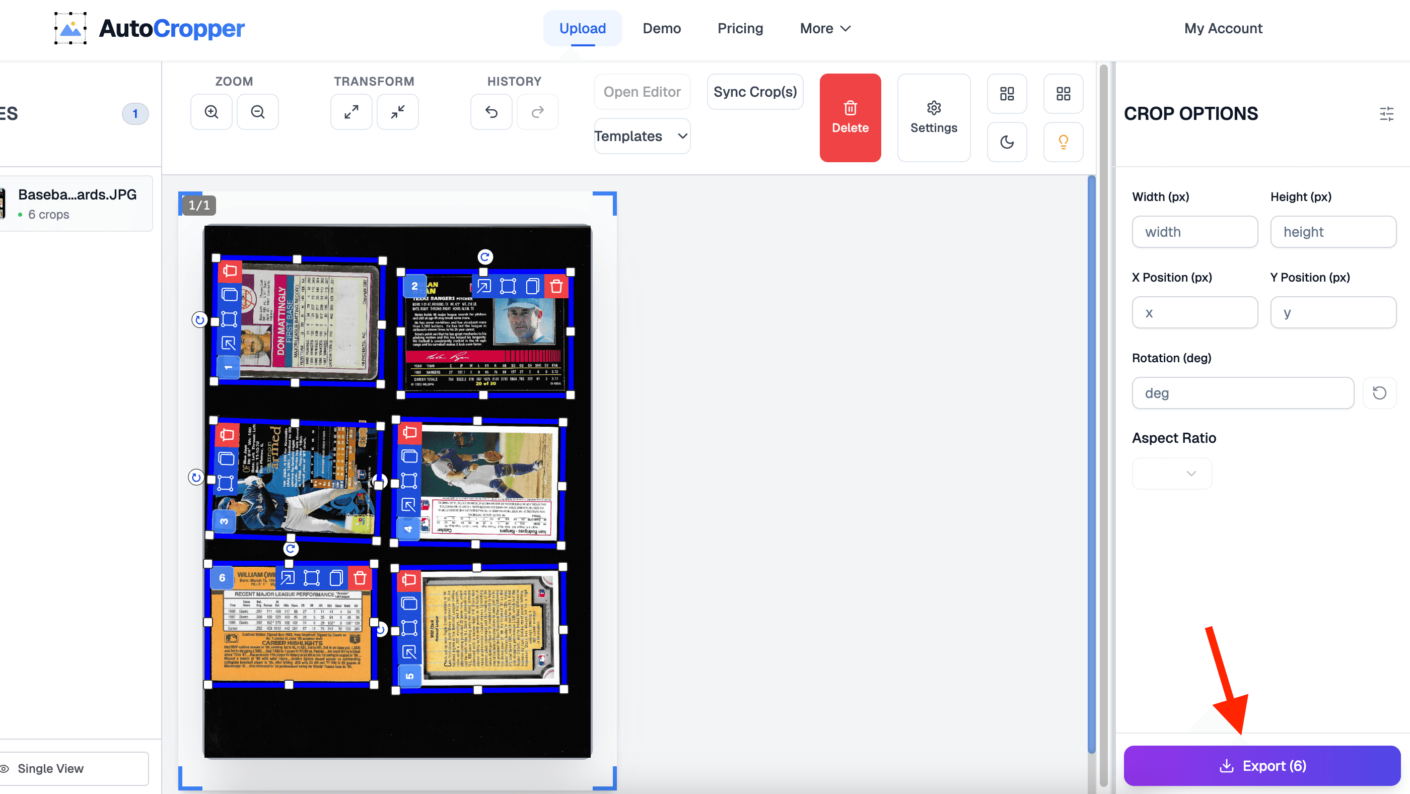Open the Demo page
The height and width of the screenshot is (794, 1410).
[661, 29]
